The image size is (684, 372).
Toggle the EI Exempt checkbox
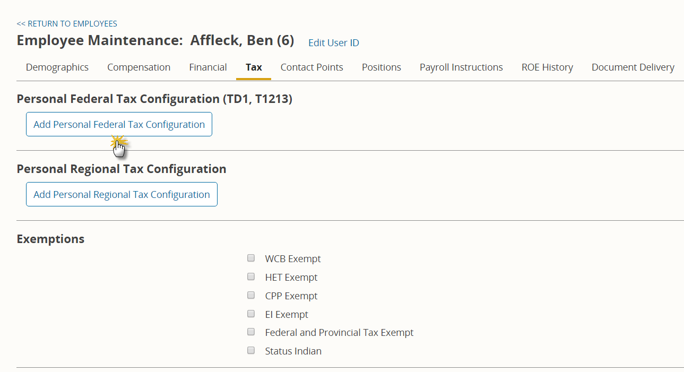click(x=251, y=314)
